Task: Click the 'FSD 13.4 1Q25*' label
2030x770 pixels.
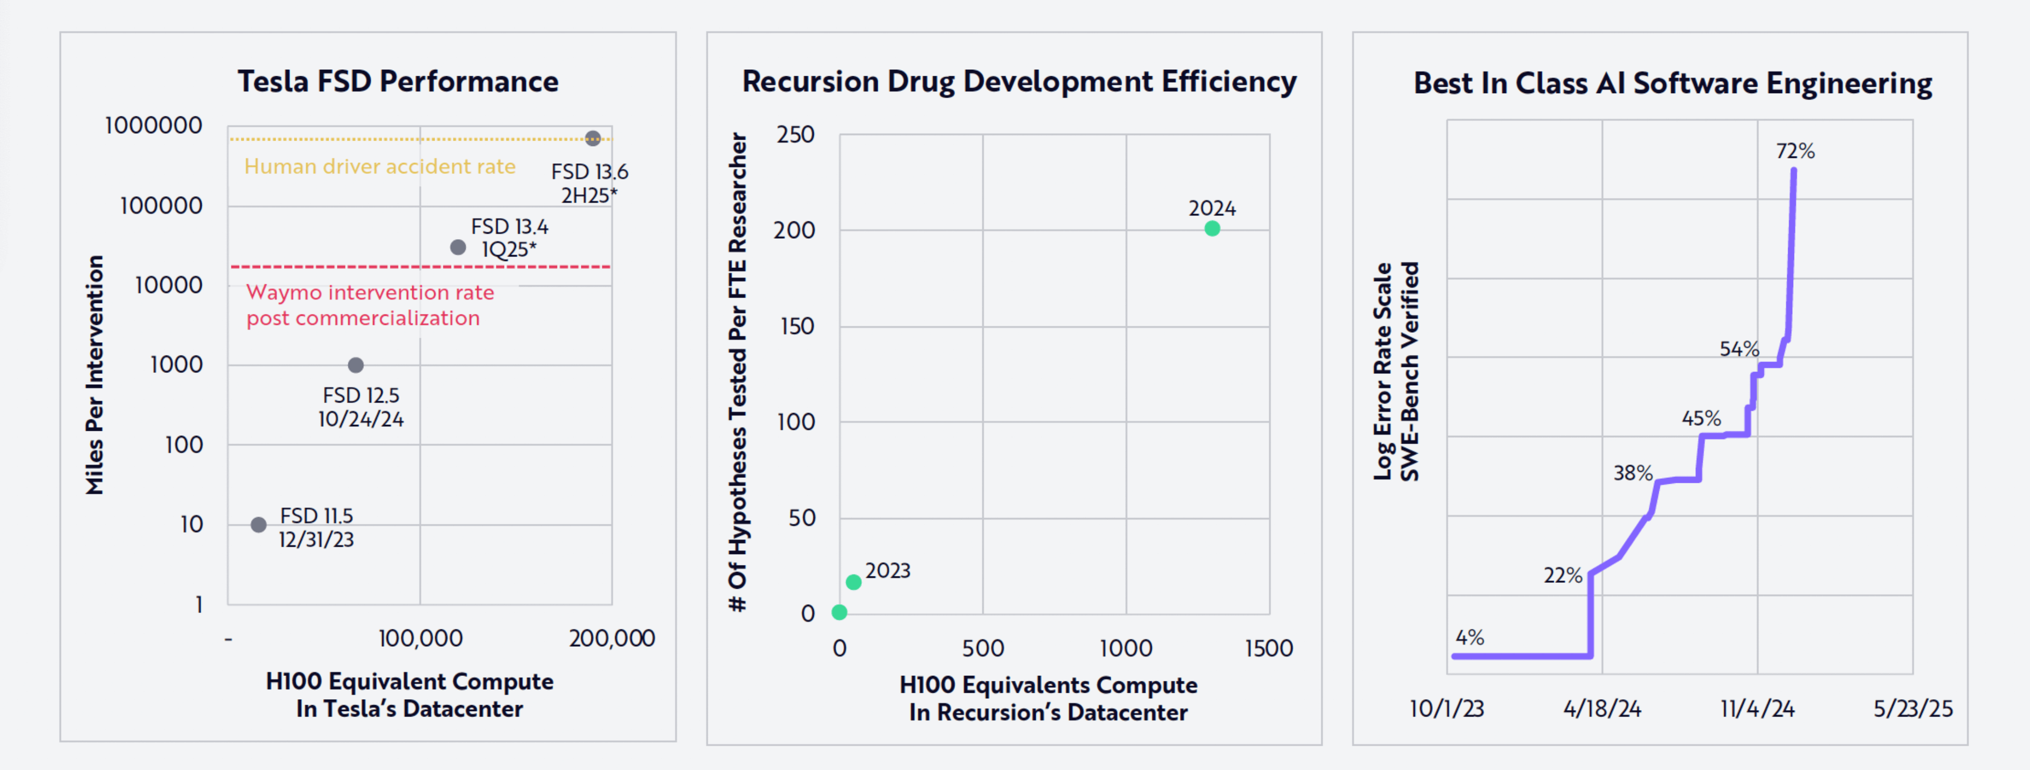Action: 510,238
